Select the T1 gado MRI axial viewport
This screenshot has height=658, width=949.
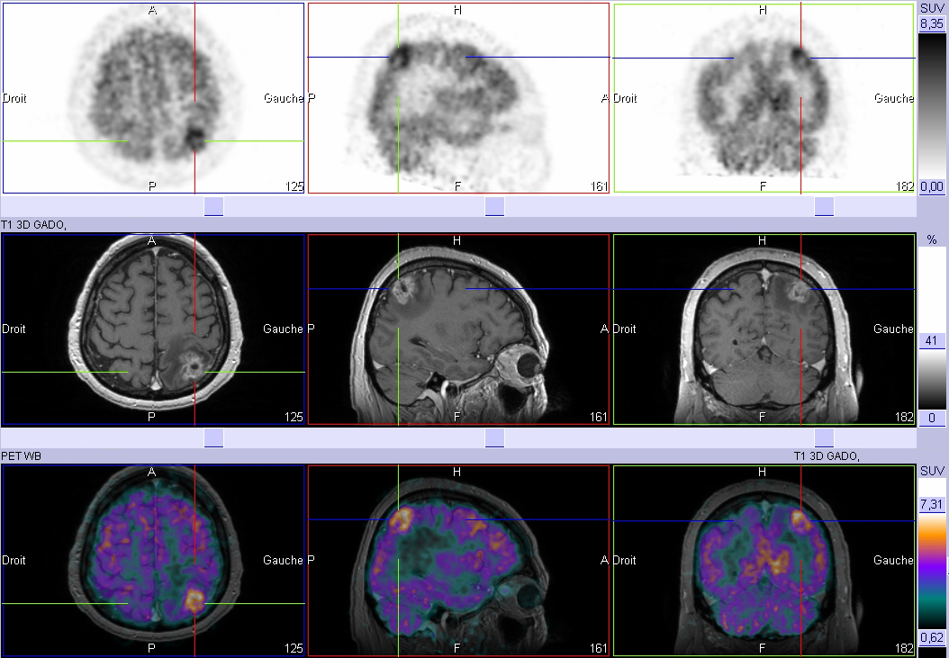click(x=153, y=330)
